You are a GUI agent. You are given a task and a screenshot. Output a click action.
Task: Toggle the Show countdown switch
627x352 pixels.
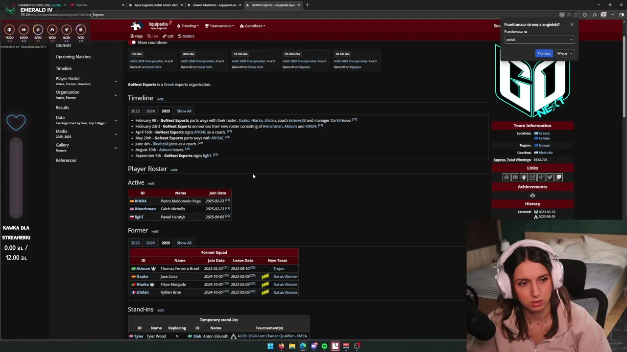pyautogui.click(x=133, y=43)
